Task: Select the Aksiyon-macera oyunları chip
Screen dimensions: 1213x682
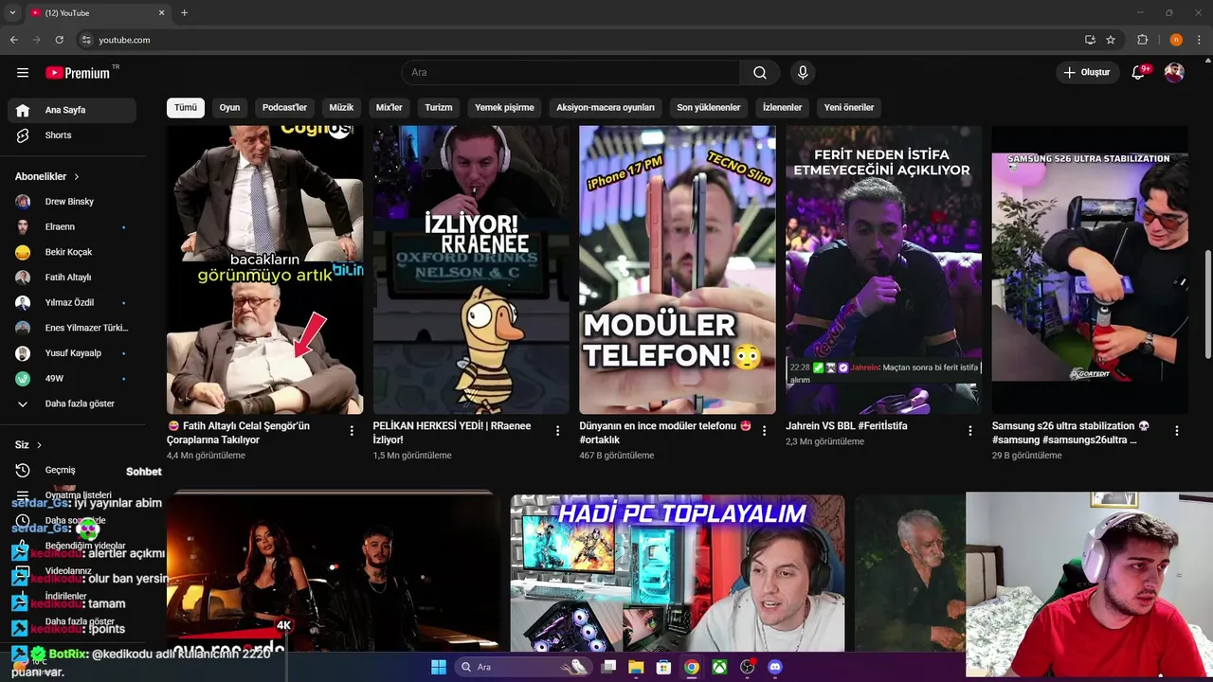Action: point(606,108)
